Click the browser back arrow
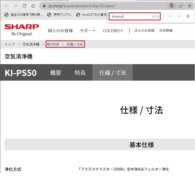 (x=6, y=6)
